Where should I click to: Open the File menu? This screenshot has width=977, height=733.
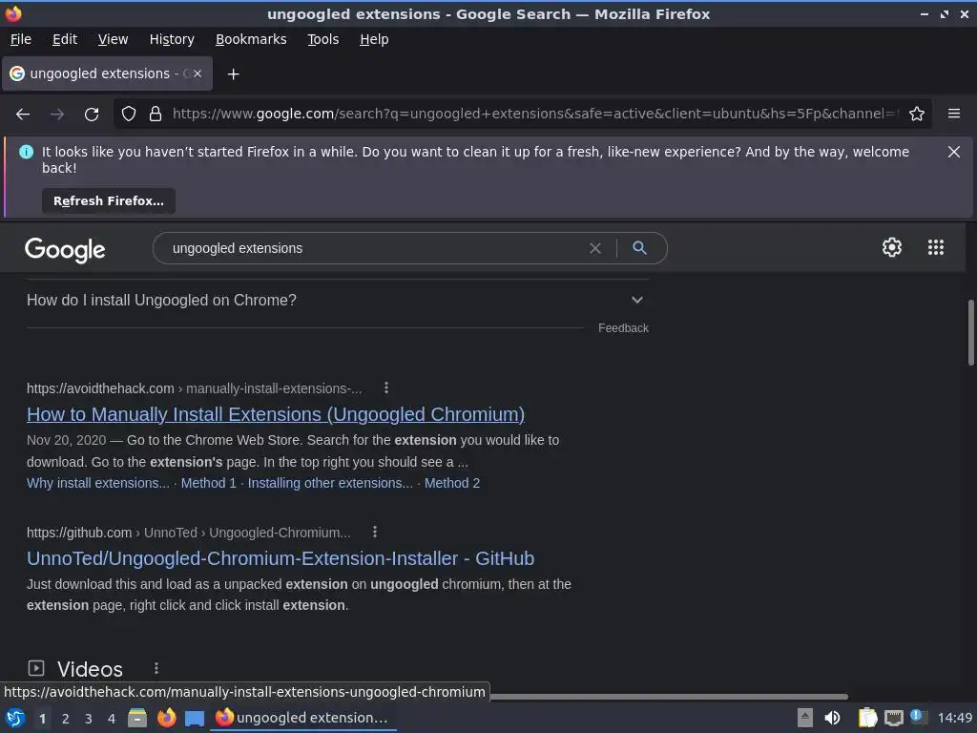[21, 39]
